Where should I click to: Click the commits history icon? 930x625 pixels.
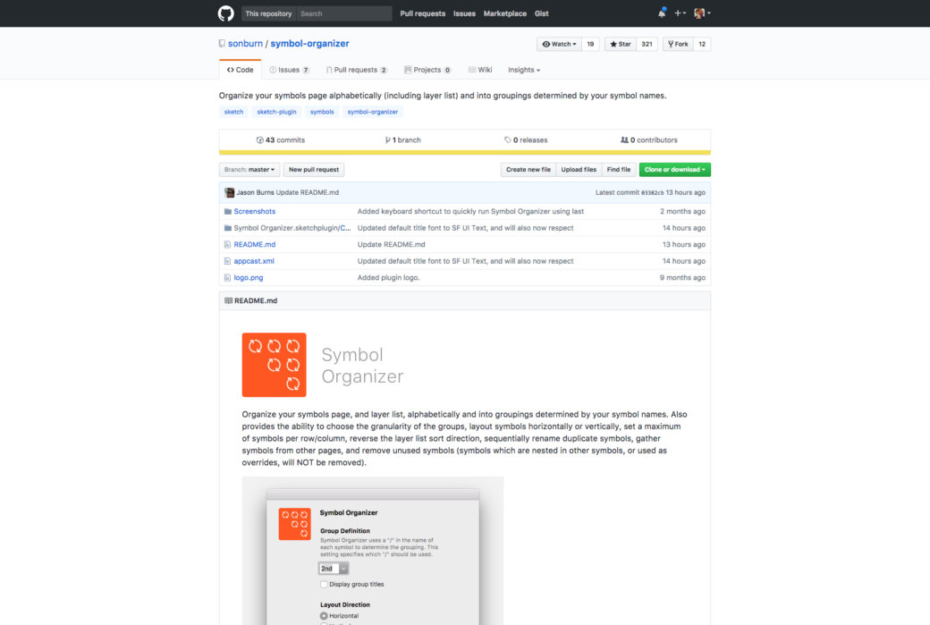(x=259, y=140)
